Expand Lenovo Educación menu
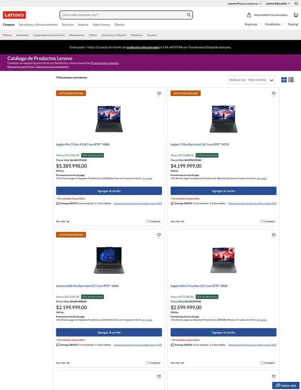Viewport: 301px width, 390px height. point(278,3)
